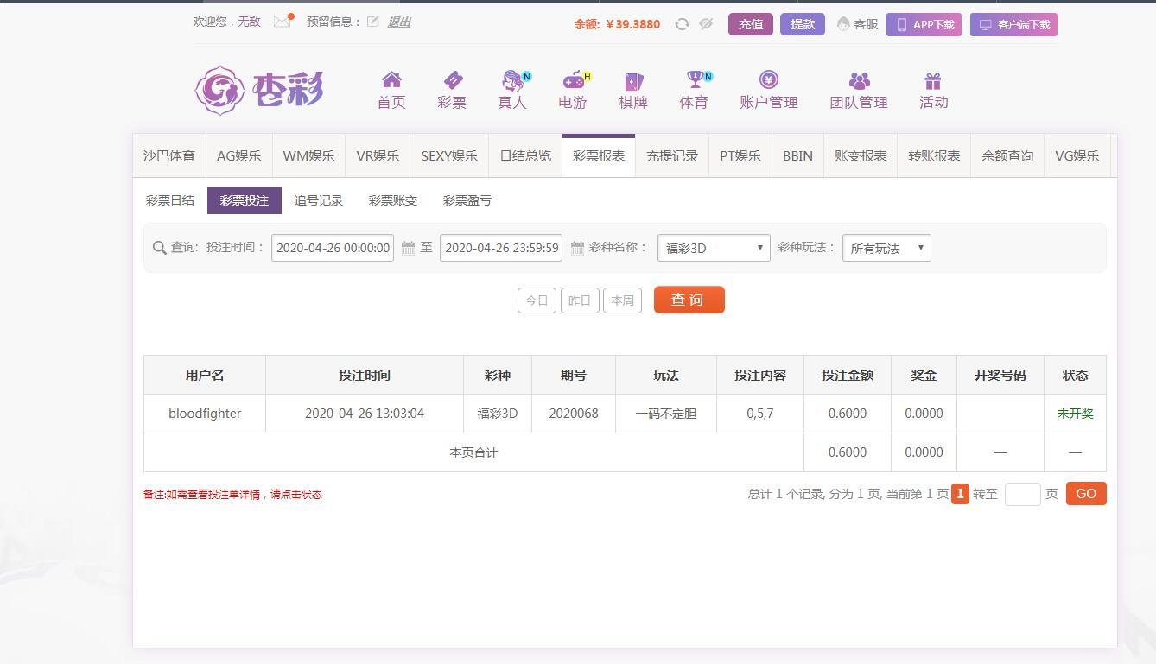This screenshot has height=664, width=1156.
Task: Switch to the VG娱乐 tab
Action: 1077,156
